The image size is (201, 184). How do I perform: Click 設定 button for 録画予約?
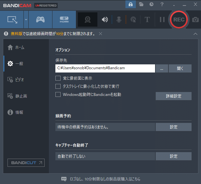pos(174,127)
